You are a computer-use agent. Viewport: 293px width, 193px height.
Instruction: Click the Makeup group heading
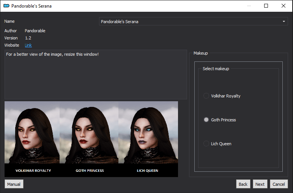(201, 53)
